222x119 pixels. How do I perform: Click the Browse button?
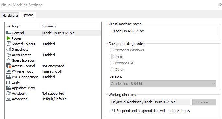pos(204,102)
